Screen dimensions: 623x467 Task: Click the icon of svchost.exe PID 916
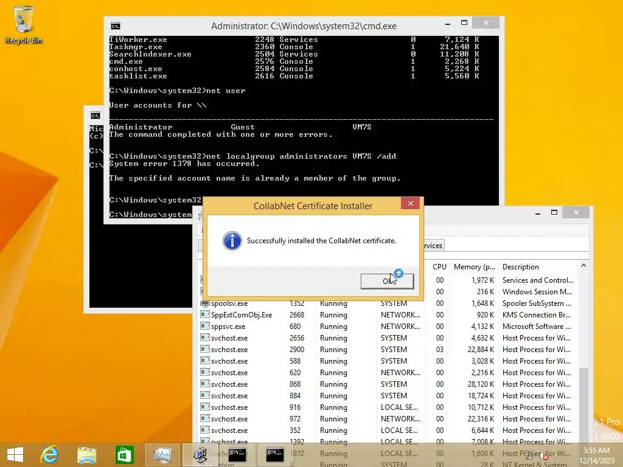205,407
